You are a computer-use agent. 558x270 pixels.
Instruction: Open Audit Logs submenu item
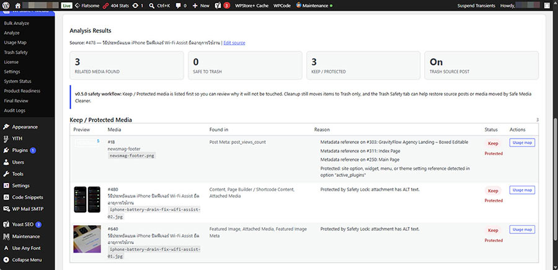(15, 110)
